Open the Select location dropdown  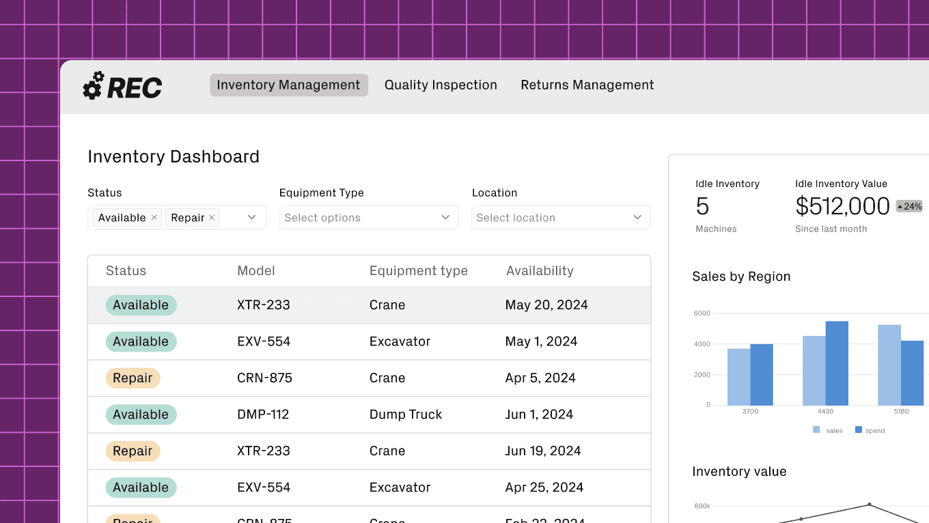[x=560, y=217]
